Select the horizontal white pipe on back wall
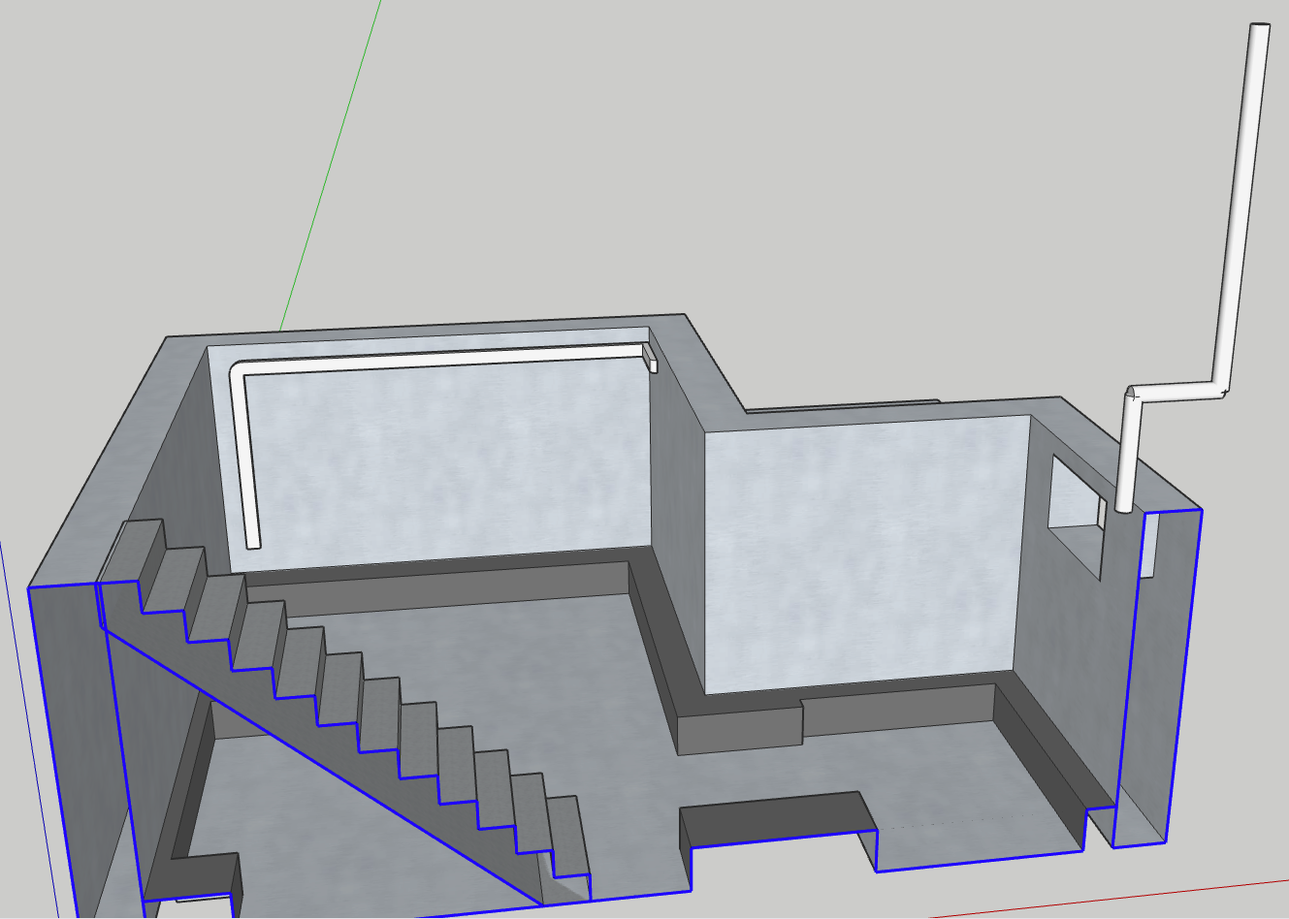This screenshot has height=919, width=1289. [x=441, y=359]
